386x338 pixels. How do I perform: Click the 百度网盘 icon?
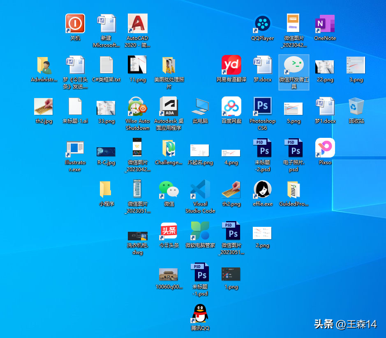point(231,107)
